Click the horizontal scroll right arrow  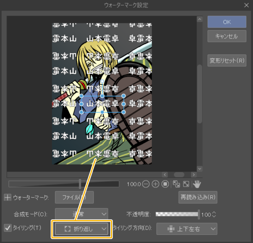(x=193, y=175)
